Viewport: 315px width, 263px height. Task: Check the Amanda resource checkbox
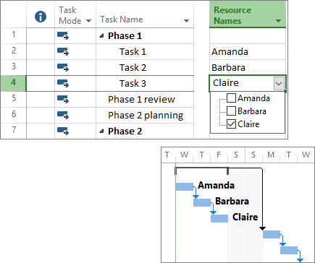[231, 98]
